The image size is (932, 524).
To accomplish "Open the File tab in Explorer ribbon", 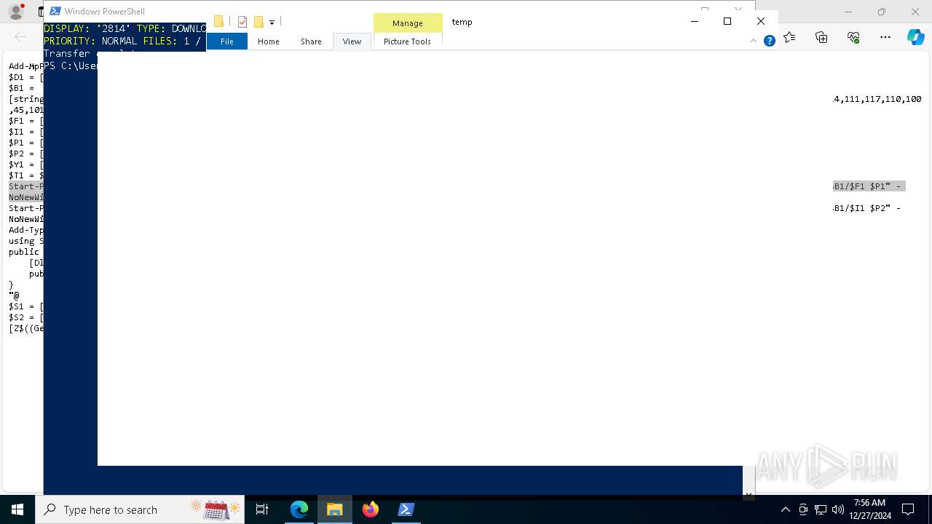I will tap(227, 41).
